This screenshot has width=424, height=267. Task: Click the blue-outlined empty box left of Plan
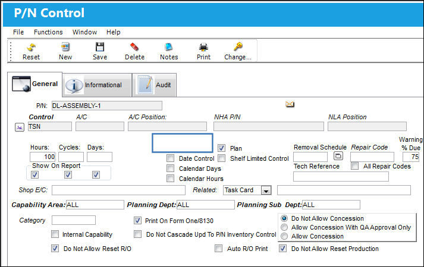pyautogui.click(x=182, y=142)
